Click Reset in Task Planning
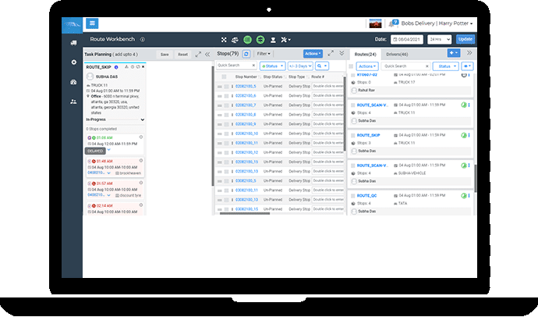The height and width of the screenshot is (317, 538). [x=182, y=55]
